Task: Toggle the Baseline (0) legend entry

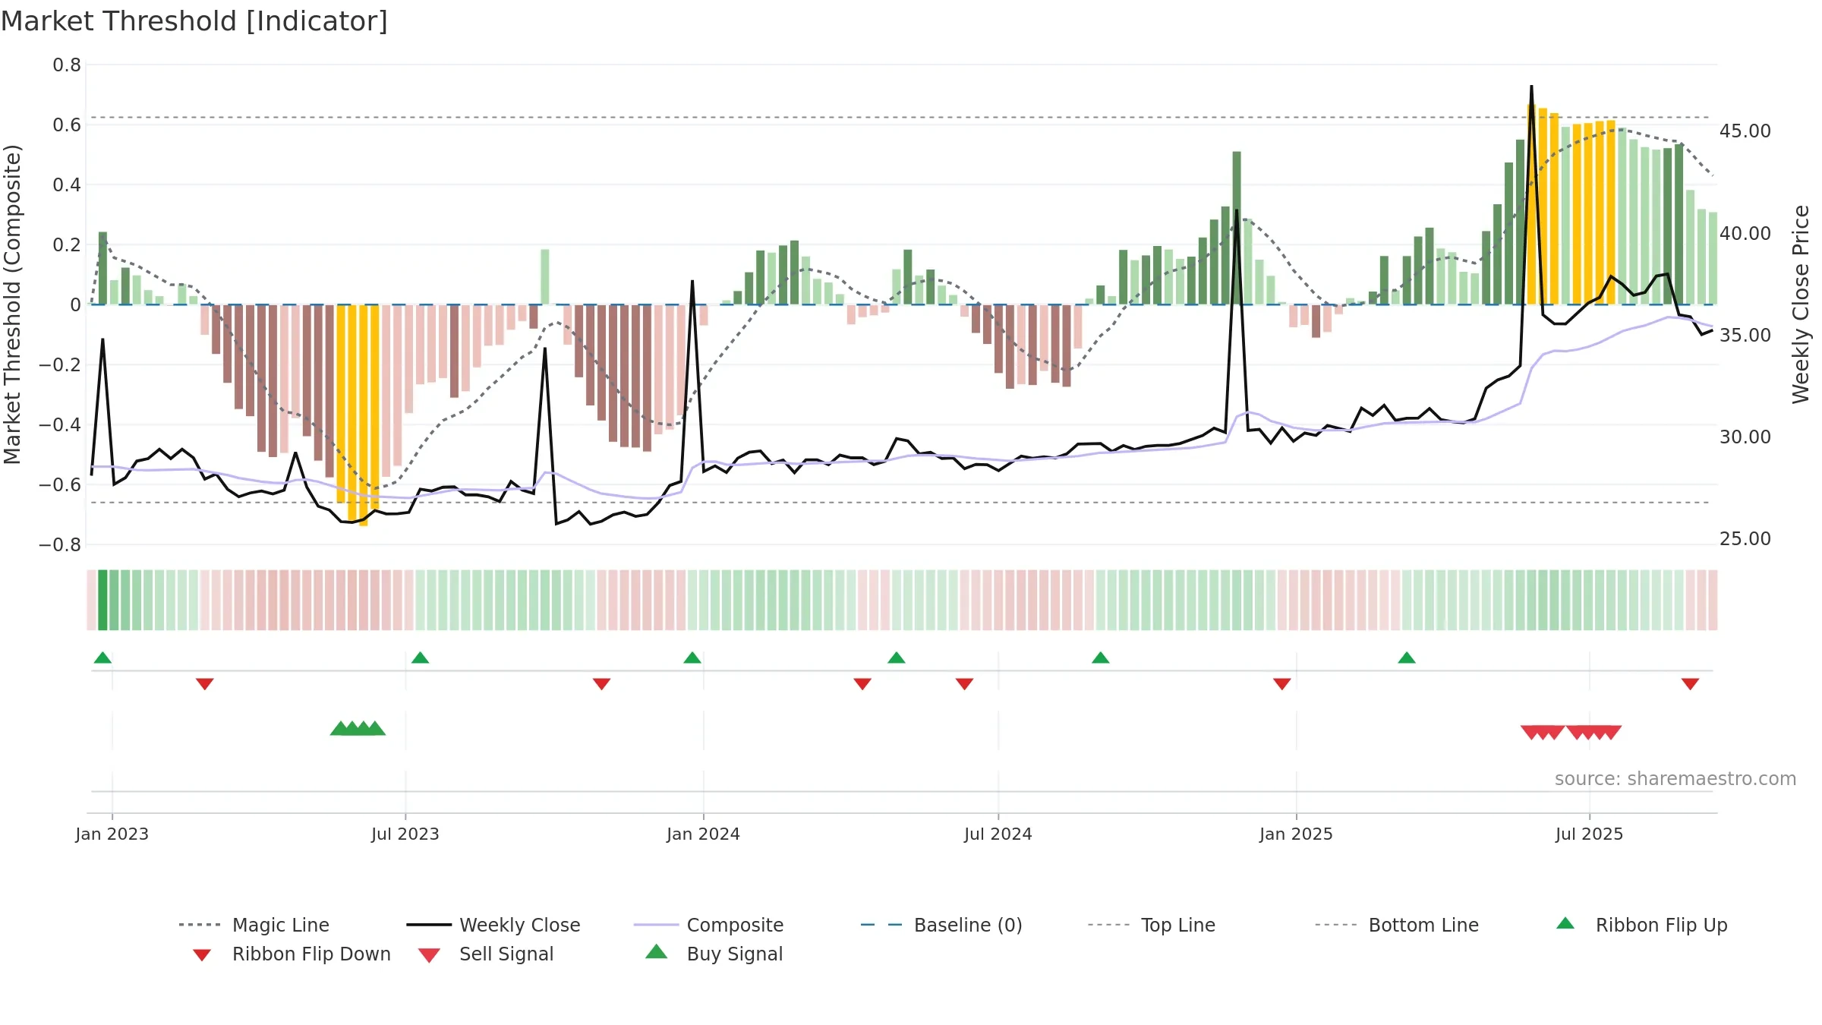Action: tap(941, 925)
